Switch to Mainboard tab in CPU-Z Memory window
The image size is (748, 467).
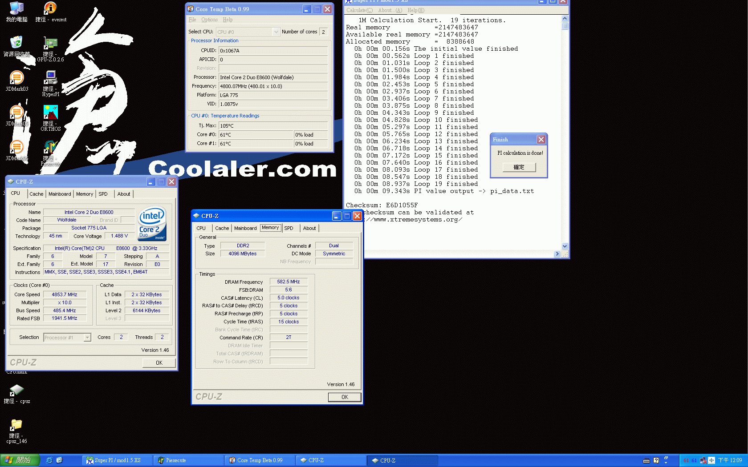(245, 228)
